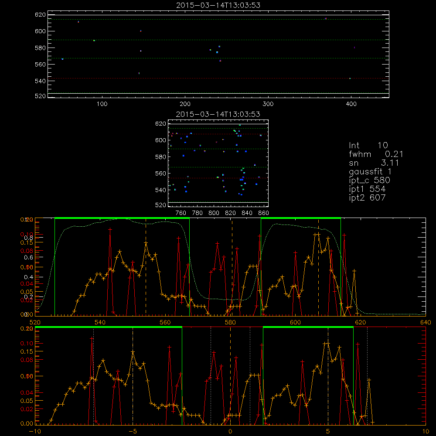This screenshot has height=436, width=436.
Task: Select the 'sn 3.11' parameter line
Action: coord(374,163)
